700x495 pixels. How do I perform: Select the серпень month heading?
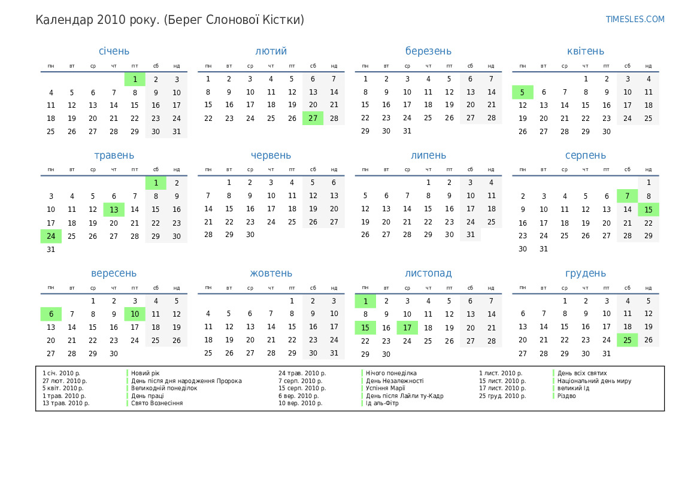585,156
